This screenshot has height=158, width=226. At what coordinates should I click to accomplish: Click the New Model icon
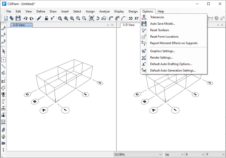pyautogui.click(x=6, y=18)
